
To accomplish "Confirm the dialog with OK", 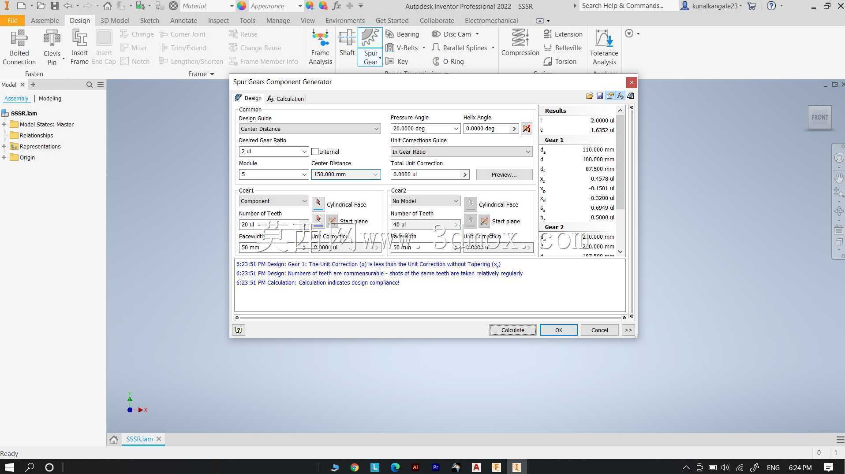I will point(558,330).
